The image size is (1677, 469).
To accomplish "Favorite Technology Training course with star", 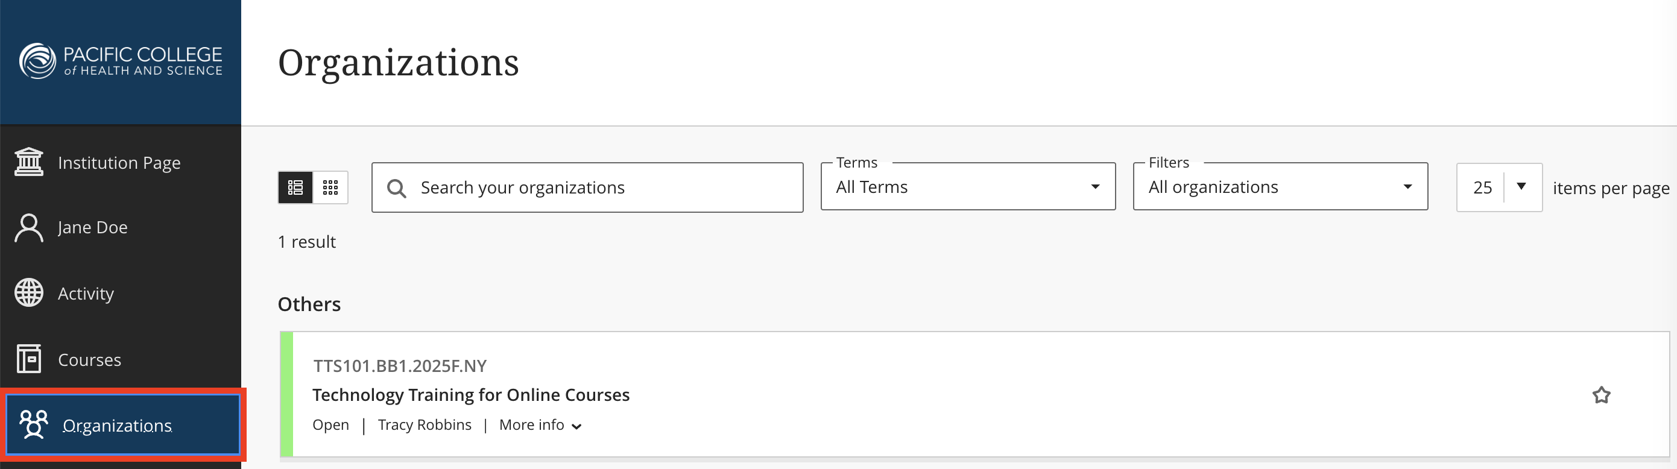I will coord(1601,395).
